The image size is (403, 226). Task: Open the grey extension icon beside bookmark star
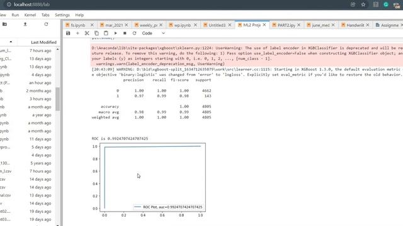(x=376, y=4)
